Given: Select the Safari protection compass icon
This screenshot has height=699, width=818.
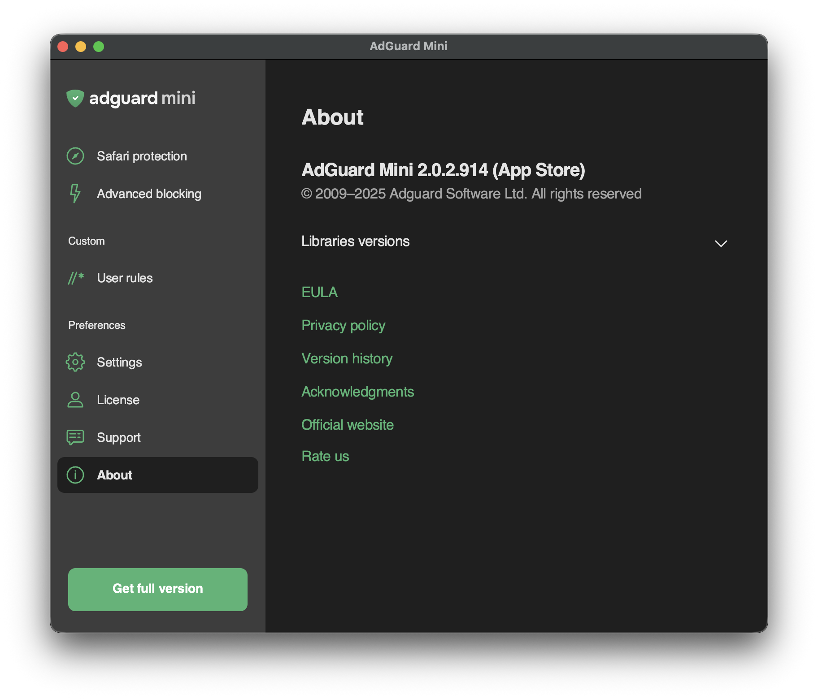Looking at the screenshot, I should pyautogui.click(x=75, y=156).
